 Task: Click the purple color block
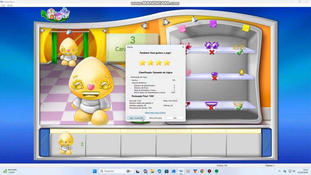213,24
